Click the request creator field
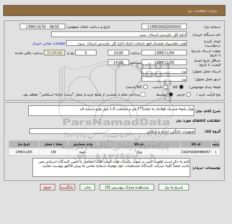The image size is (232, 224). click(127, 43)
